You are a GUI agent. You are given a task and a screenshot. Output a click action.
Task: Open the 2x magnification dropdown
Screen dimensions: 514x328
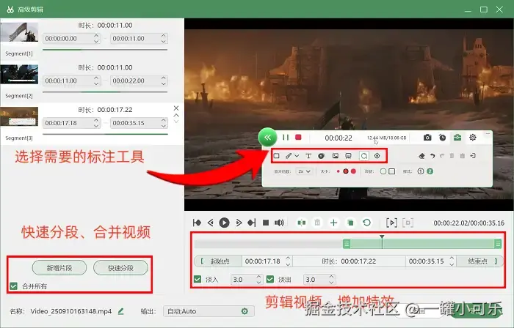coord(304,171)
